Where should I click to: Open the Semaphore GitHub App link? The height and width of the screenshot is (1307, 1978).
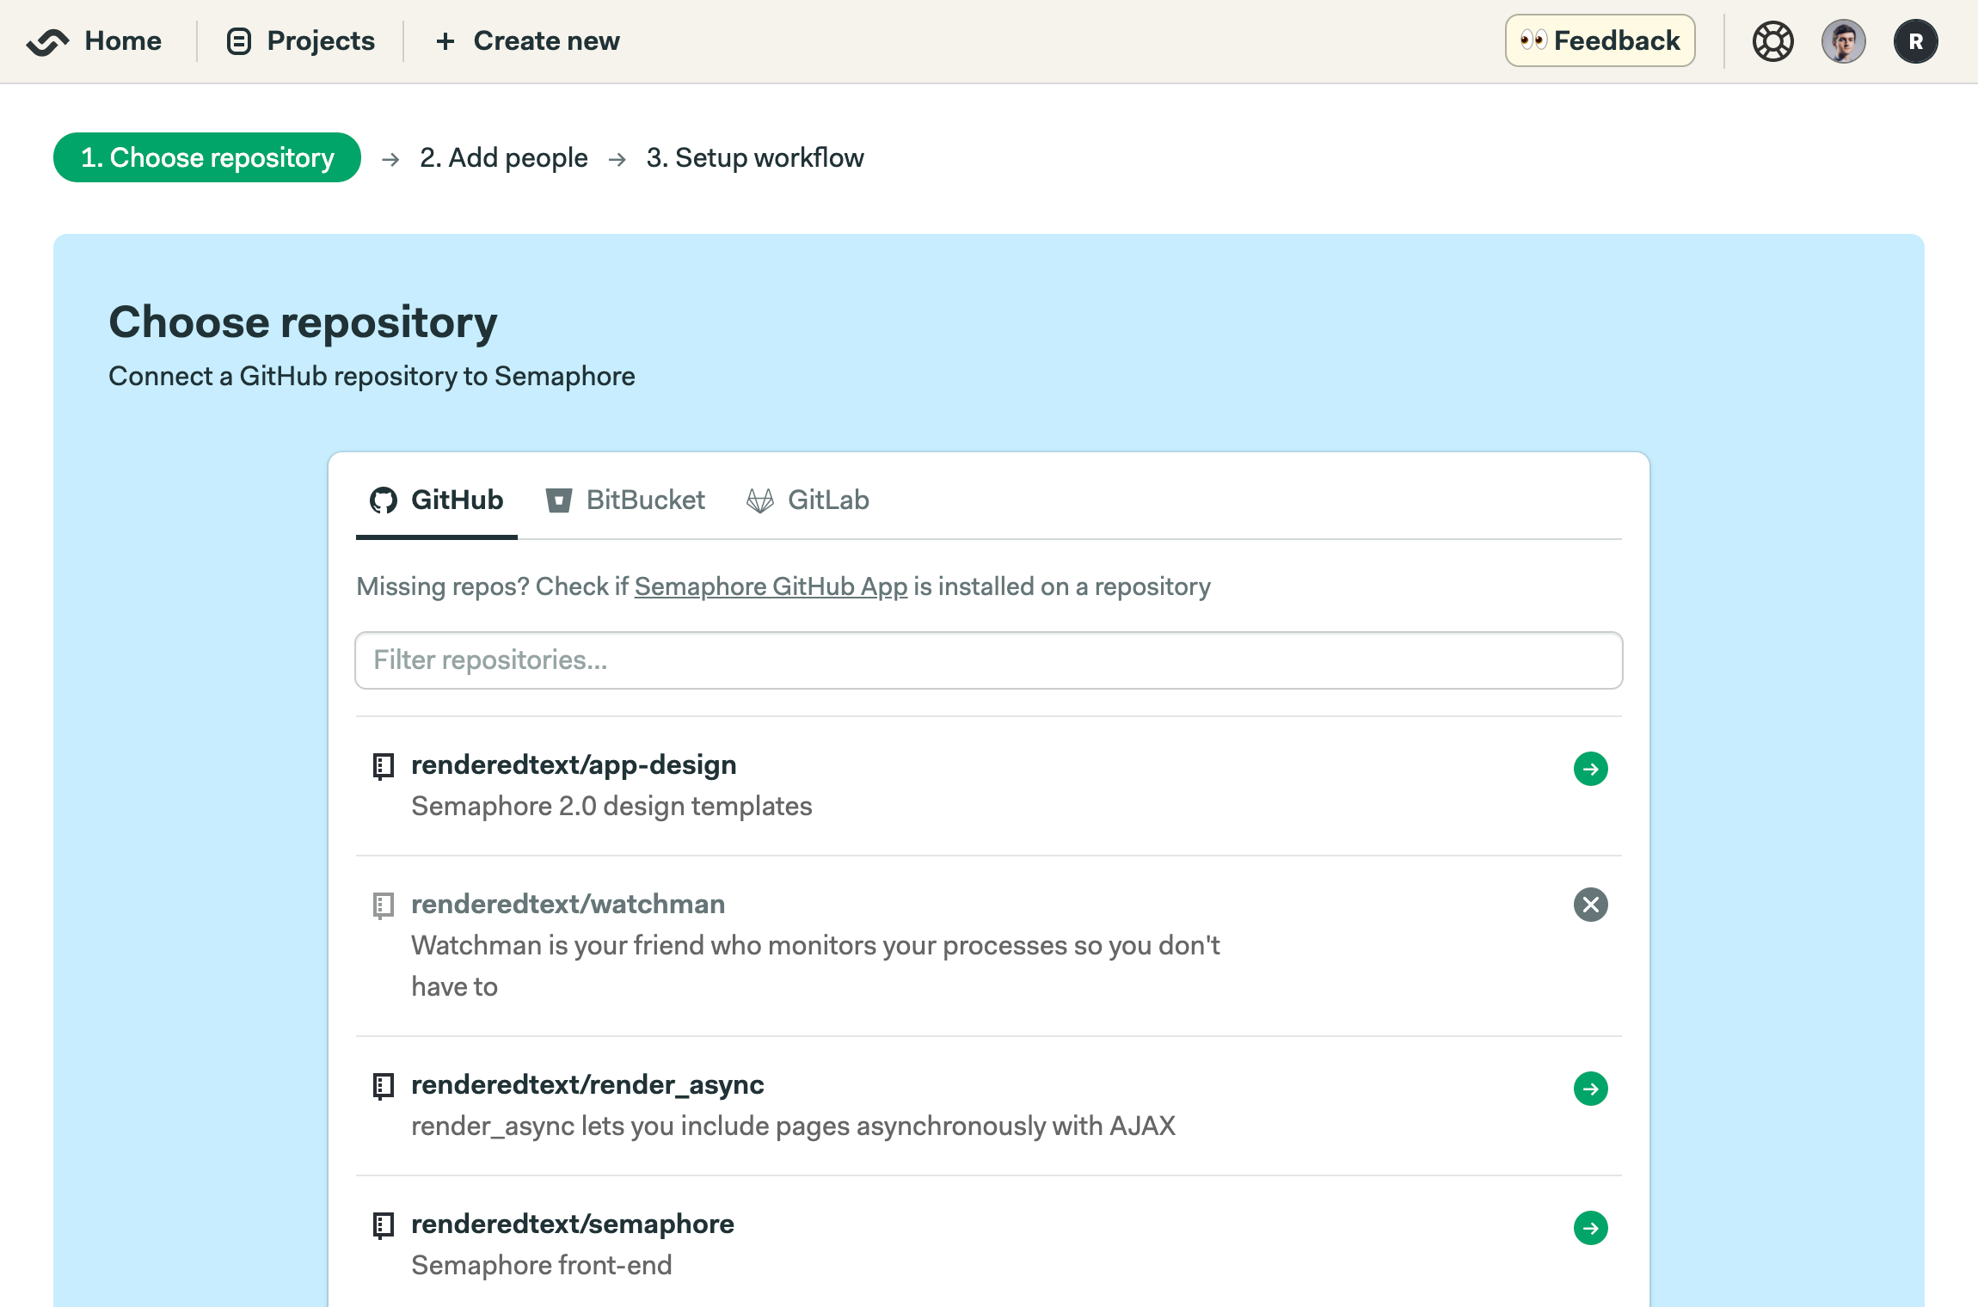point(771,586)
